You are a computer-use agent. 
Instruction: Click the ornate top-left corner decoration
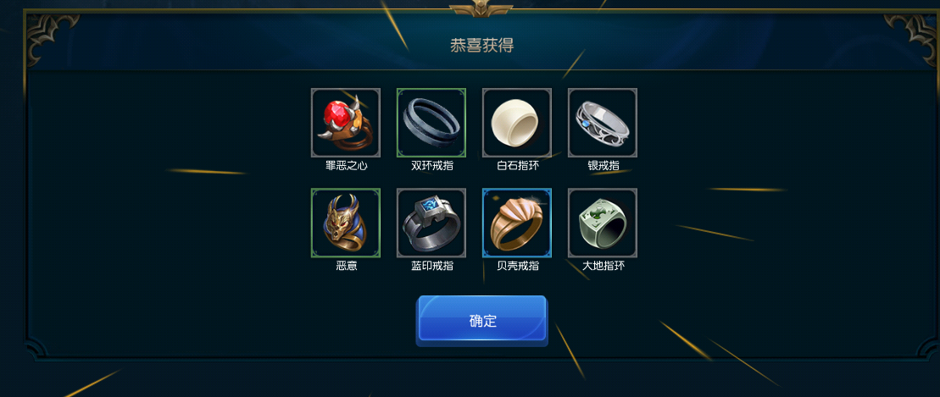point(53,38)
